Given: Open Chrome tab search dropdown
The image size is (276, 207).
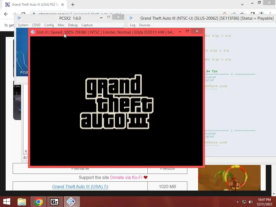Looking at the screenshot, I should point(242,5).
